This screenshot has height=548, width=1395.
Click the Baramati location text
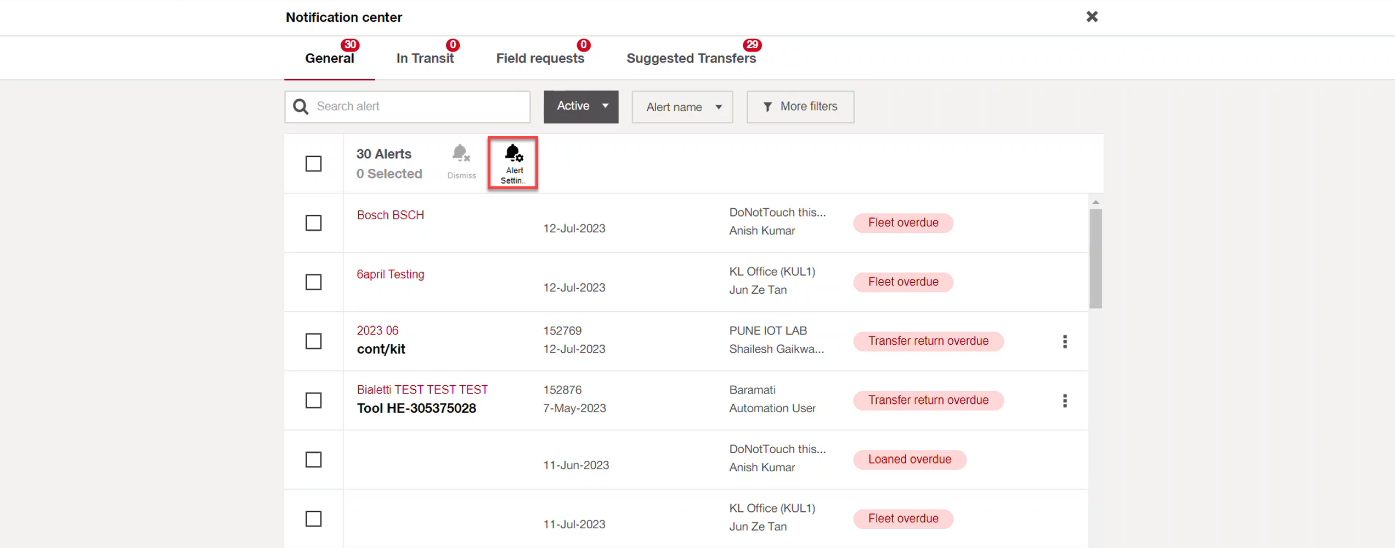[x=752, y=390]
